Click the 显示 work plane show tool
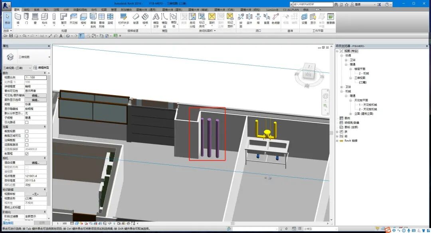 313,19
